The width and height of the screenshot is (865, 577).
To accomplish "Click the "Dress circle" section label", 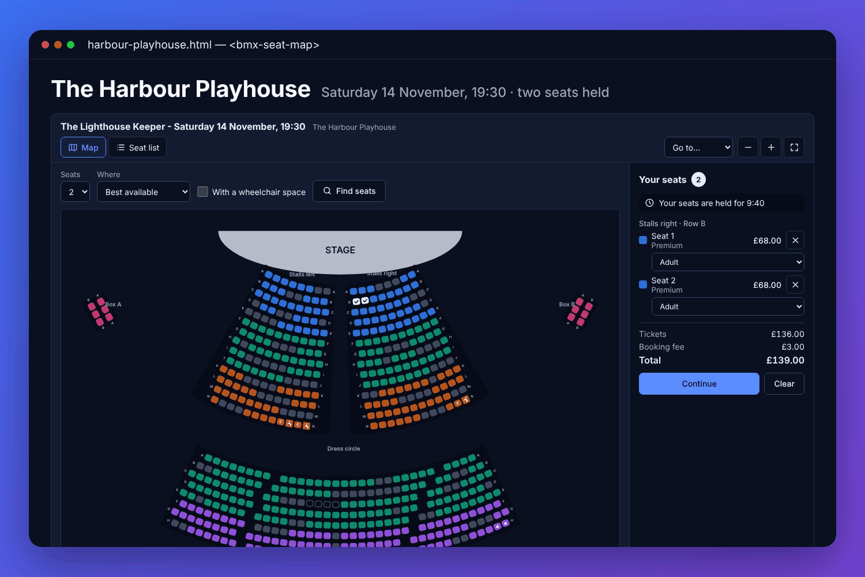I will [x=344, y=449].
